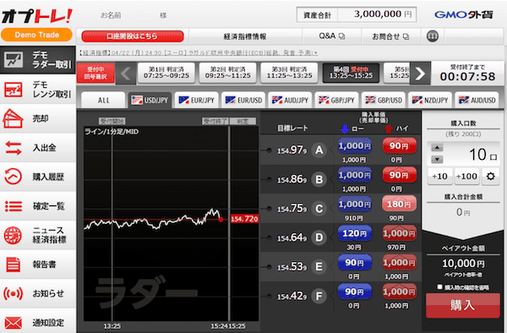Image resolution: width=507 pixels, height=333 pixels.
Task: Show next rounds with right chevron
Action: coord(420,74)
